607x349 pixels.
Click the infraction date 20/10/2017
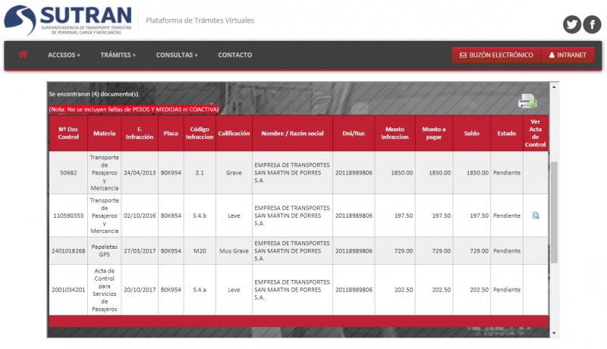click(x=140, y=289)
